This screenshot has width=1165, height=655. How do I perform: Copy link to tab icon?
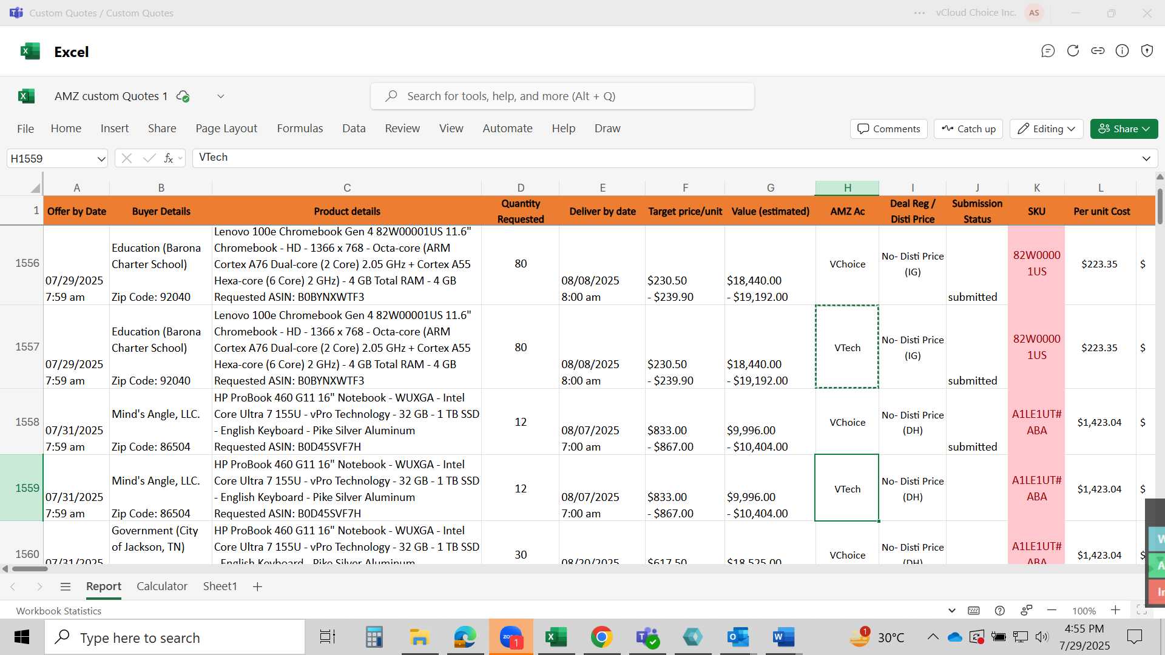[1098, 51]
